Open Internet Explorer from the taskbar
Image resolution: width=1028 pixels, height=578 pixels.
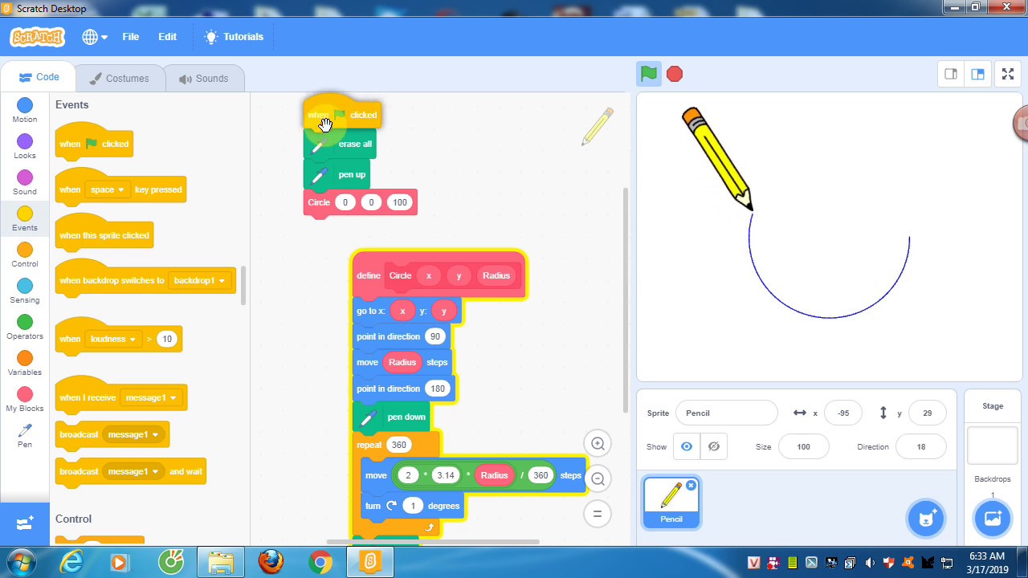pyautogui.click(x=71, y=561)
